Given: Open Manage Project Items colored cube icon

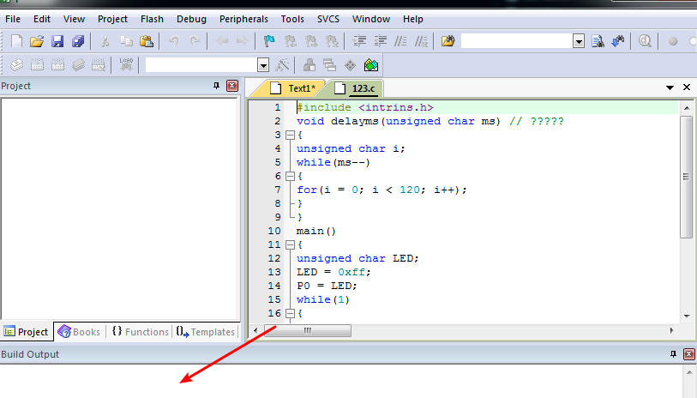Looking at the screenshot, I should 370,65.
